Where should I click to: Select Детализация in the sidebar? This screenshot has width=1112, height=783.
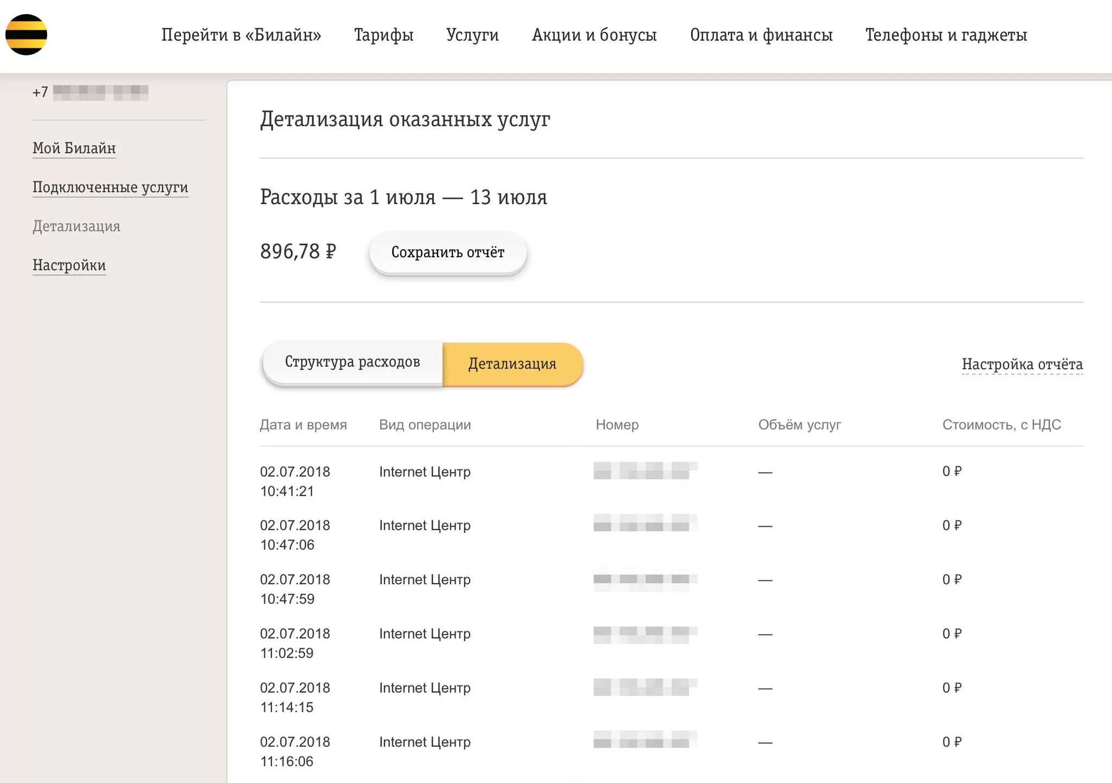77,226
